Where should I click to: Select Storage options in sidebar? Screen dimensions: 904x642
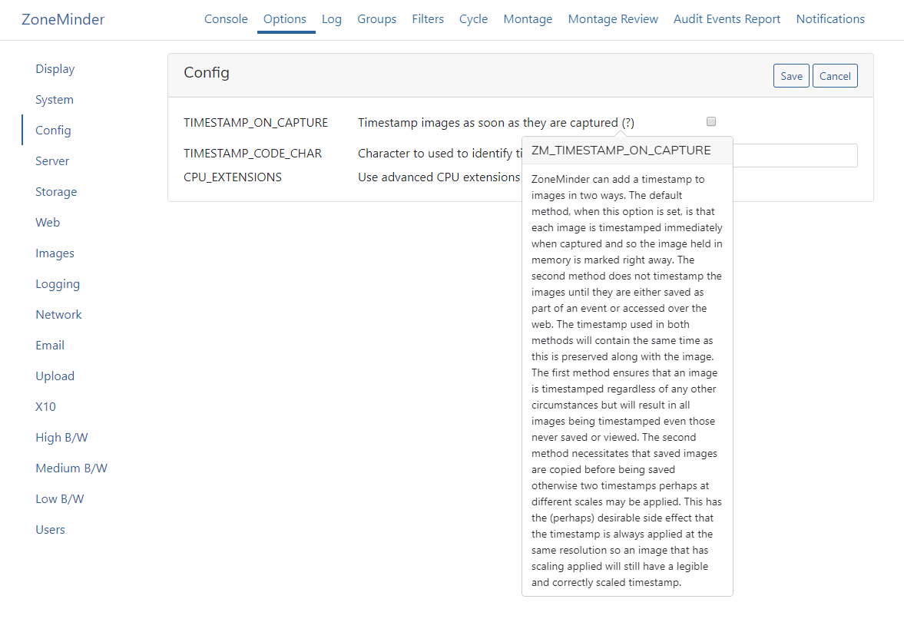(x=56, y=192)
